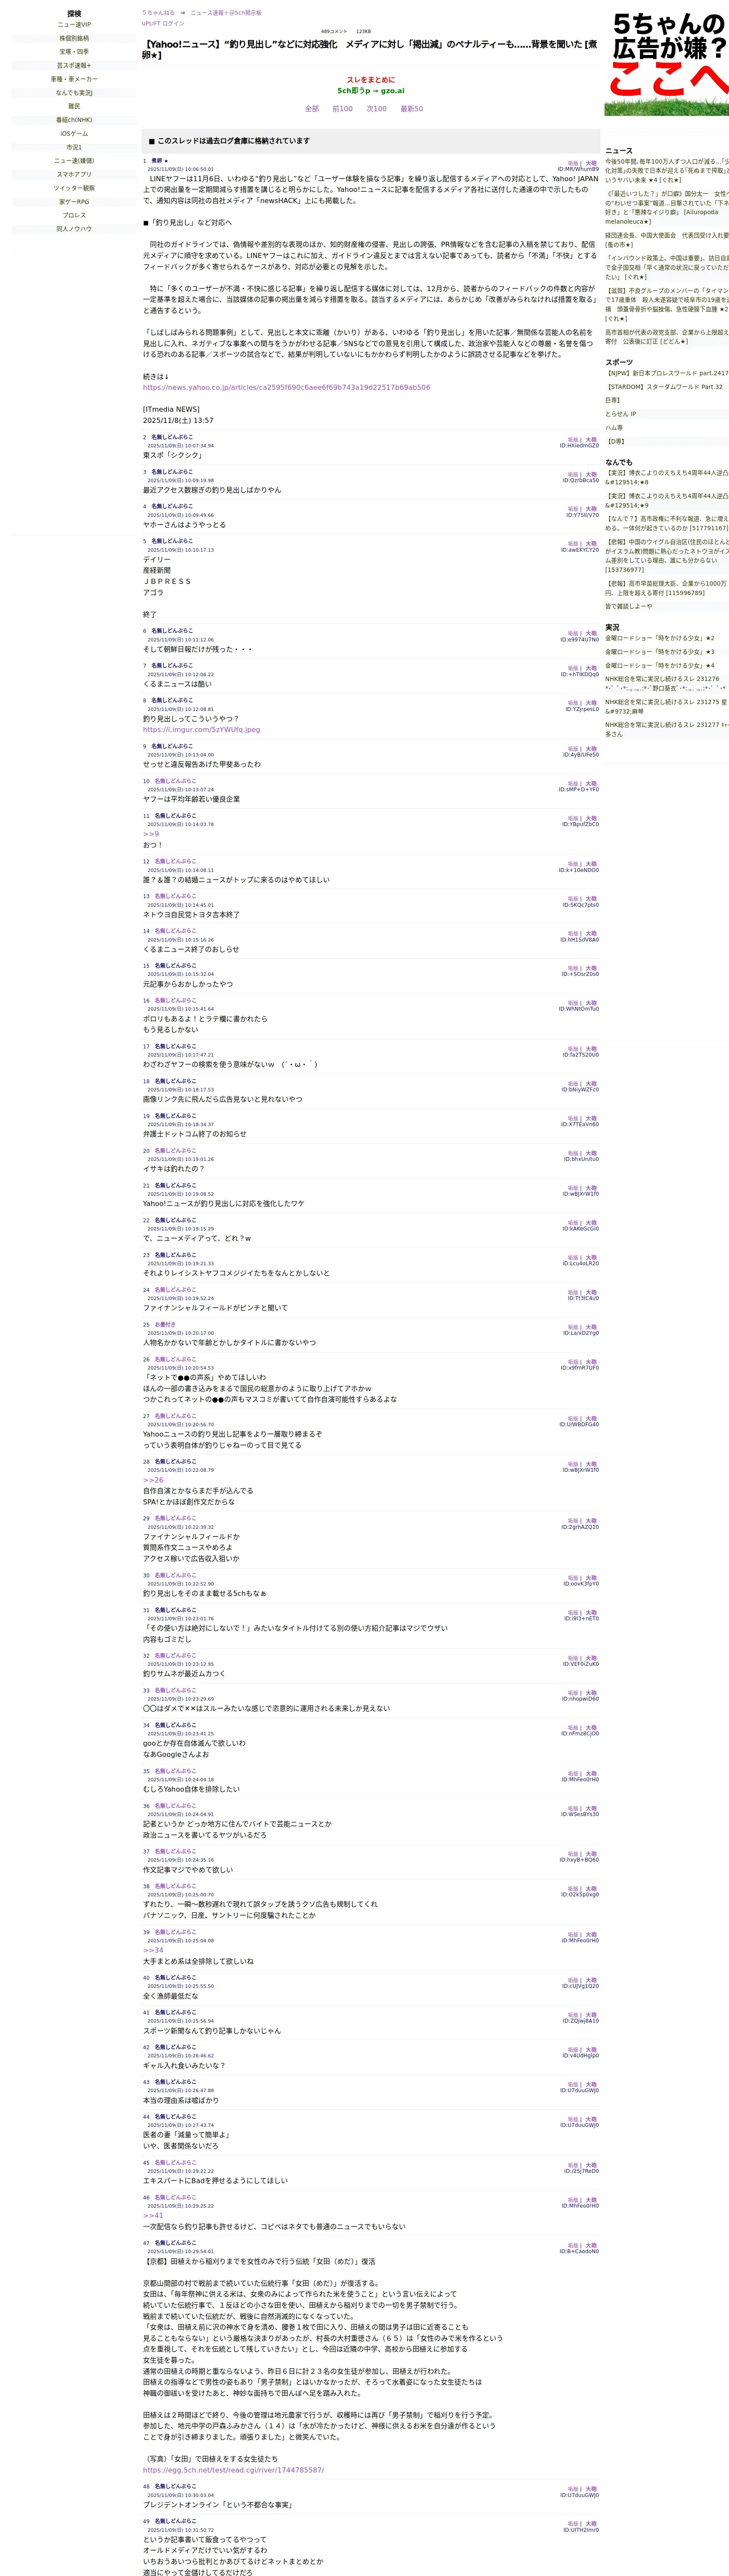Open the egg.5ch.net thread URL
Image resolution: width=729 pixels, height=2576 pixels.
233,2470
